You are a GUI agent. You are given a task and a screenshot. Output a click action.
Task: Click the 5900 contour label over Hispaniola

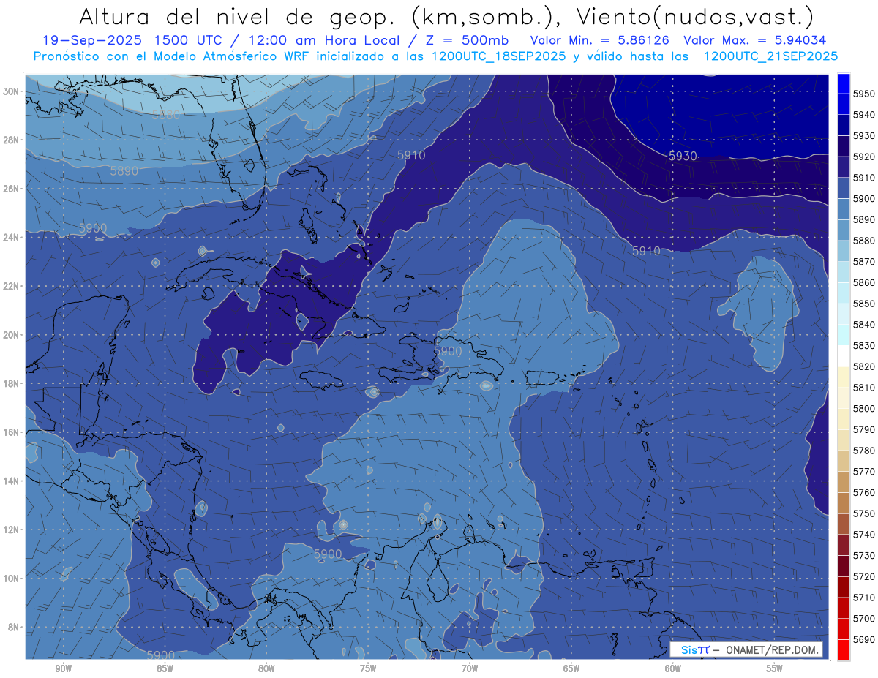click(448, 351)
